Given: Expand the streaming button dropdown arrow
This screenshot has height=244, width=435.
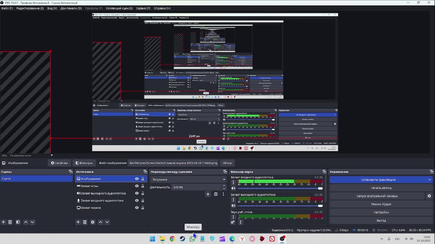Looking at the screenshot, I should 430,180.
